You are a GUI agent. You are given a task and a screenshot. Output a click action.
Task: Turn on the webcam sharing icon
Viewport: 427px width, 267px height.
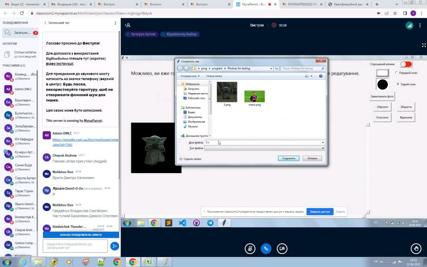282,248
